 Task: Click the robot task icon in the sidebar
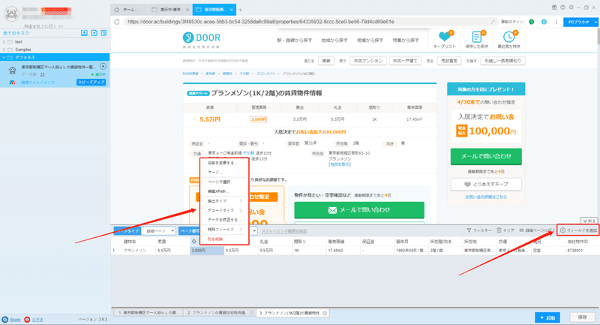pos(12,71)
